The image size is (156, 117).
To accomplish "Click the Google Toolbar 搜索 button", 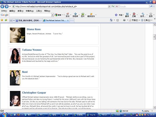I will 58,15.
